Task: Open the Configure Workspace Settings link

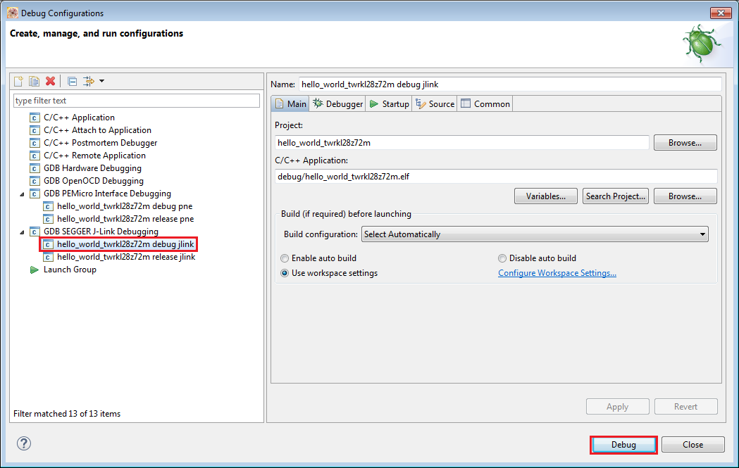Action: click(557, 273)
